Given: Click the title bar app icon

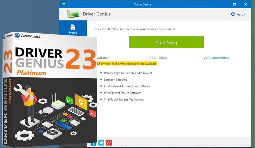Looking at the screenshot, I should [x=63, y=4].
